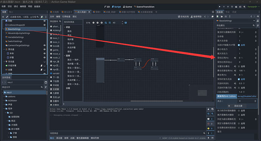The image size is (261, 141).
Task: Open the script editor 引用检查 menu
Action: pos(66,17)
